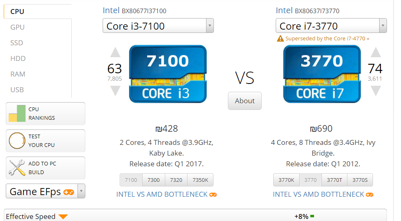Select the 7320 variant button

176,180
